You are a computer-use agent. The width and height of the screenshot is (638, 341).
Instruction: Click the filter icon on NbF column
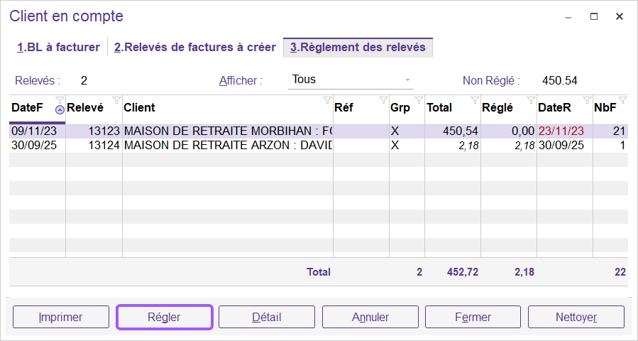click(622, 99)
